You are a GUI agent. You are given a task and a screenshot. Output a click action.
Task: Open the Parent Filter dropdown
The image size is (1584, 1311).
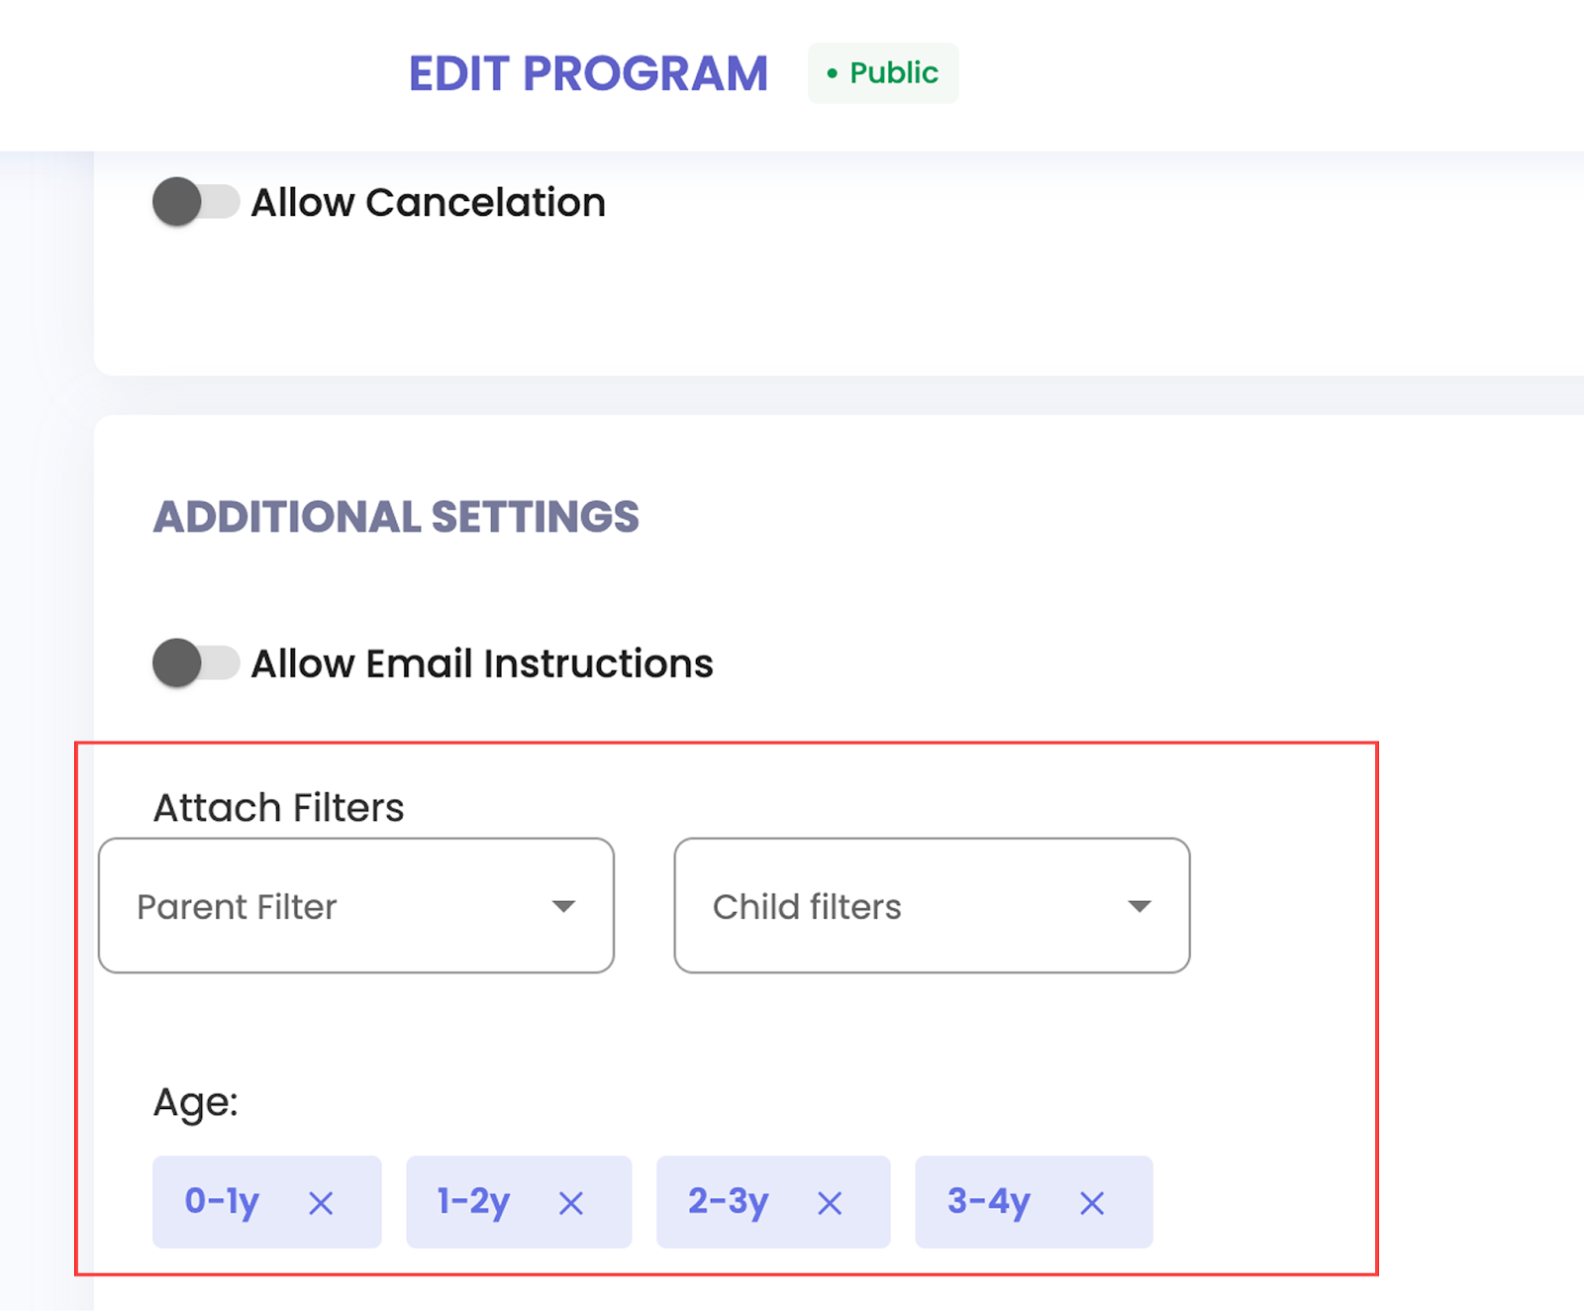(356, 906)
